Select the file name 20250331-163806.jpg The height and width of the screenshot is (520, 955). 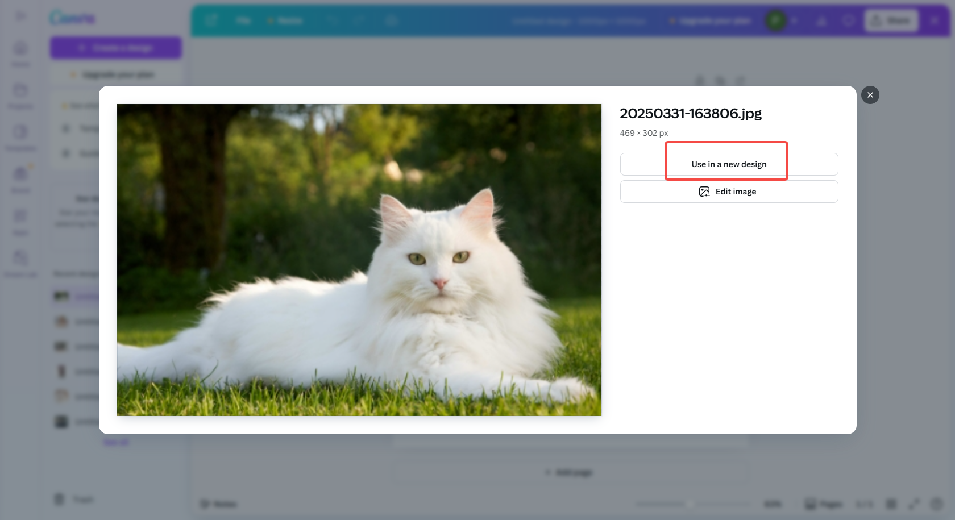pos(691,113)
